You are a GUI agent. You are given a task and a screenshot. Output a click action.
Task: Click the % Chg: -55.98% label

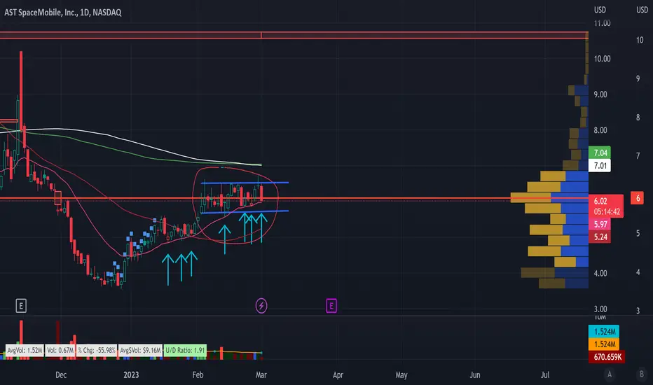pyautogui.click(x=97, y=351)
